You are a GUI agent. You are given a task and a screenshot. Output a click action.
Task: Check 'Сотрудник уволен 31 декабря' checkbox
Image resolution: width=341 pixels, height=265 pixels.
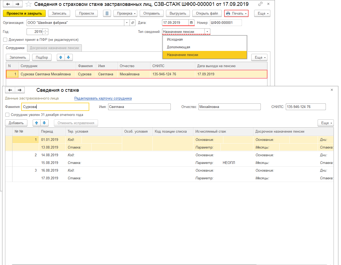pos(7,115)
